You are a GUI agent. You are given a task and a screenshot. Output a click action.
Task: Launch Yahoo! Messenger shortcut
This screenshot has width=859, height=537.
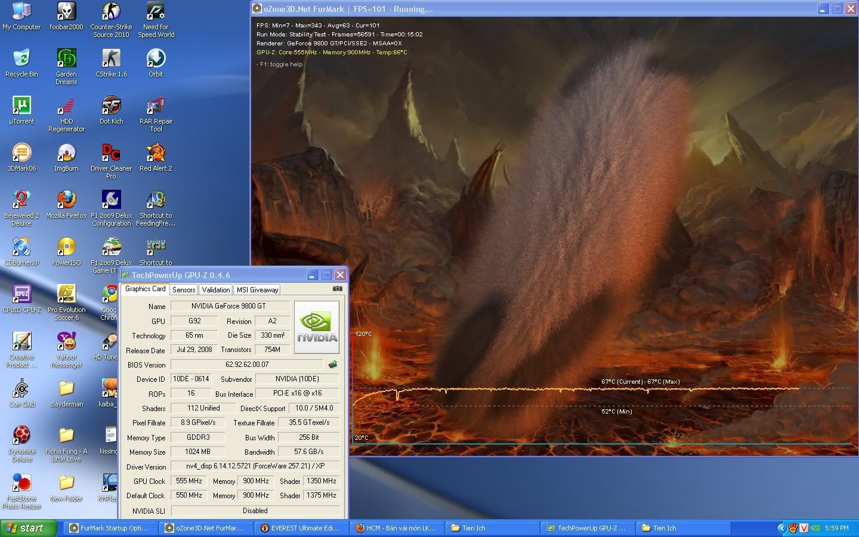tap(66, 350)
